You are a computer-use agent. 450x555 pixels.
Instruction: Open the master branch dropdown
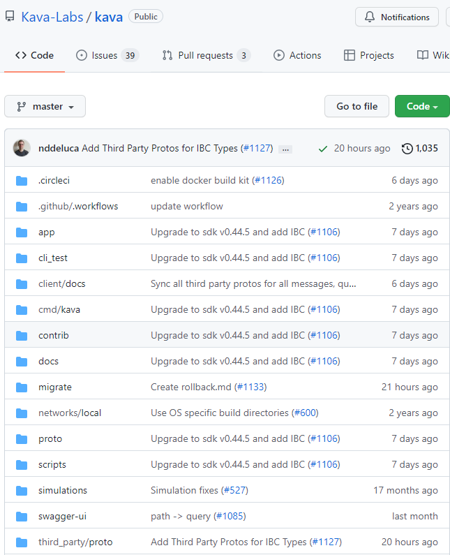point(45,106)
